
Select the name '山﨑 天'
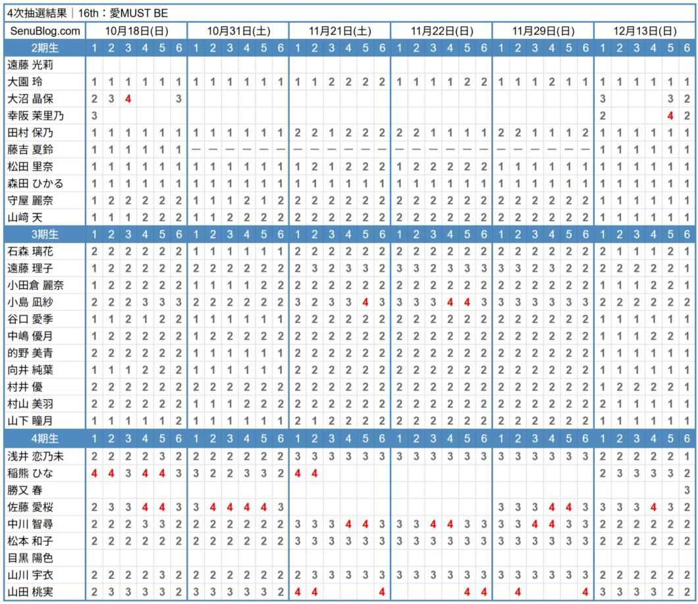click(25, 217)
